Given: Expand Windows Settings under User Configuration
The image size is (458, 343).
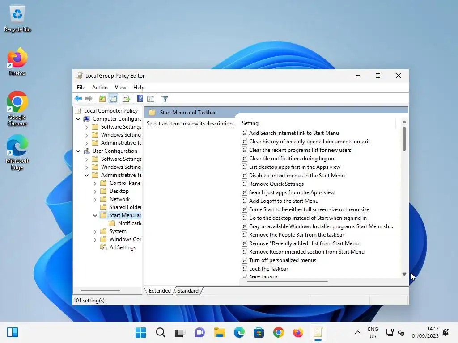Looking at the screenshot, I should click(x=86, y=167).
